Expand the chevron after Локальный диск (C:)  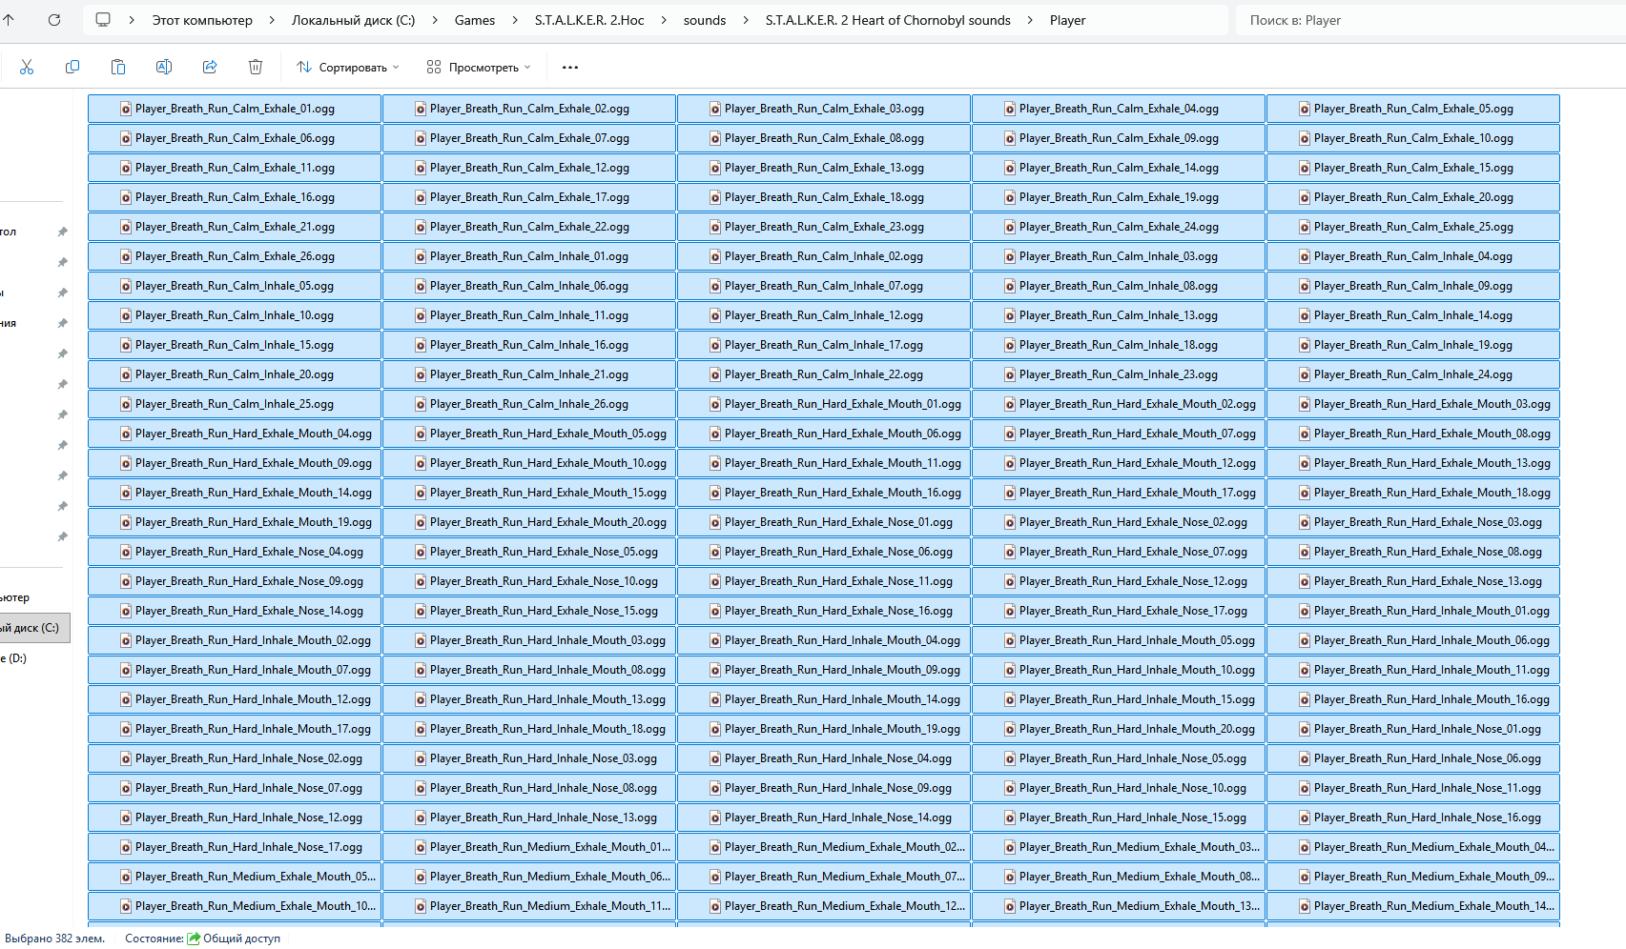(x=435, y=20)
